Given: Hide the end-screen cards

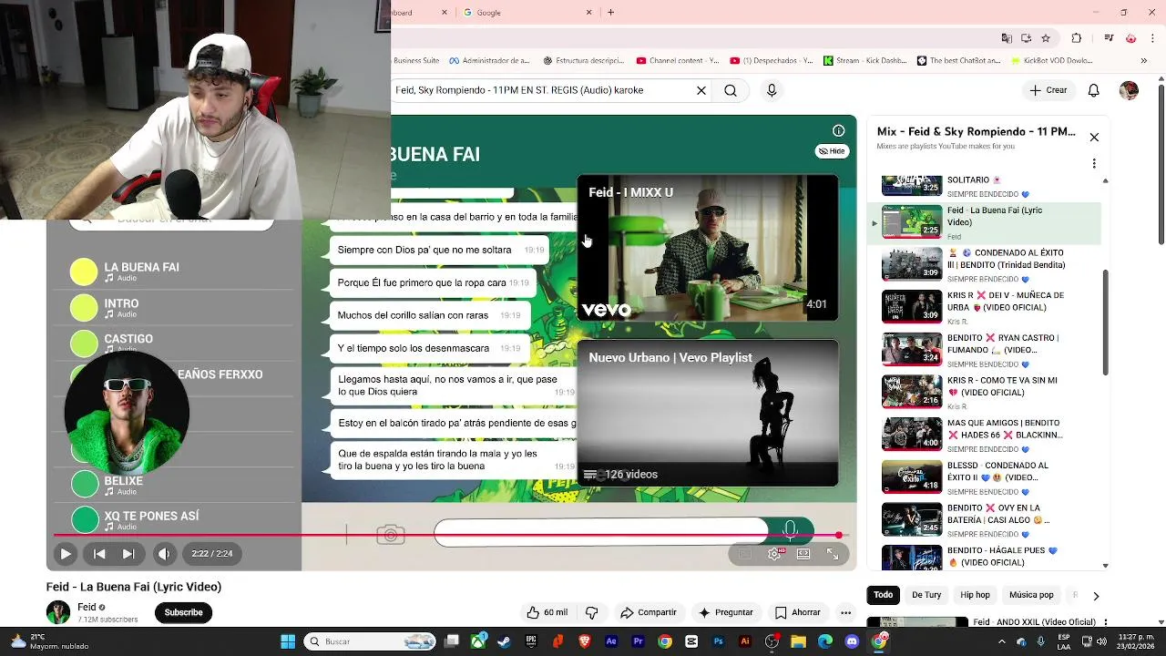Looking at the screenshot, I should click(832, 151).
